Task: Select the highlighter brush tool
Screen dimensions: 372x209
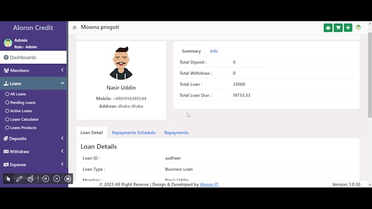Action: pos(31,178)
